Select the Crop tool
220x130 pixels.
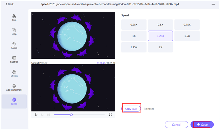[14, 31]
